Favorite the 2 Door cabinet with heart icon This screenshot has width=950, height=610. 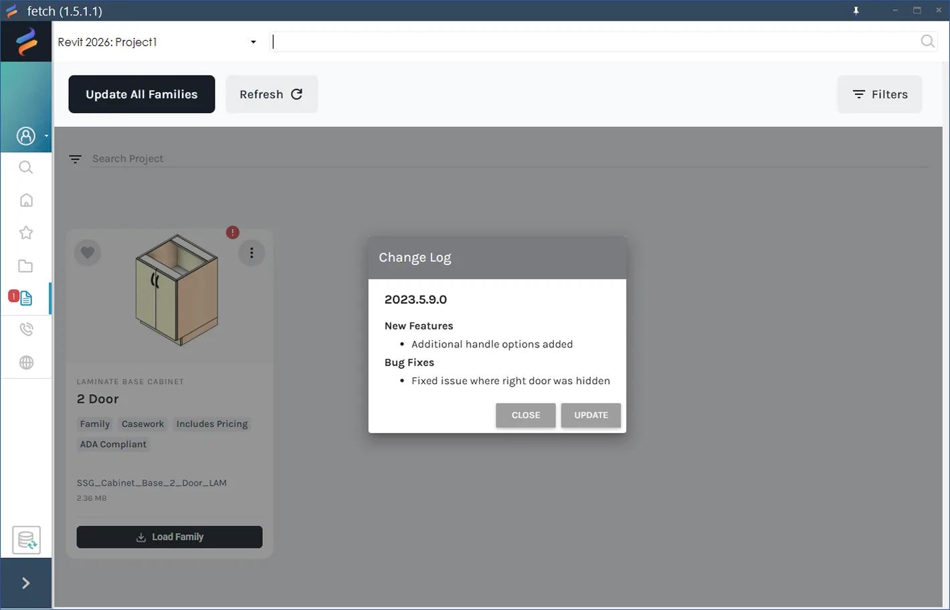(x=88, y=253)
